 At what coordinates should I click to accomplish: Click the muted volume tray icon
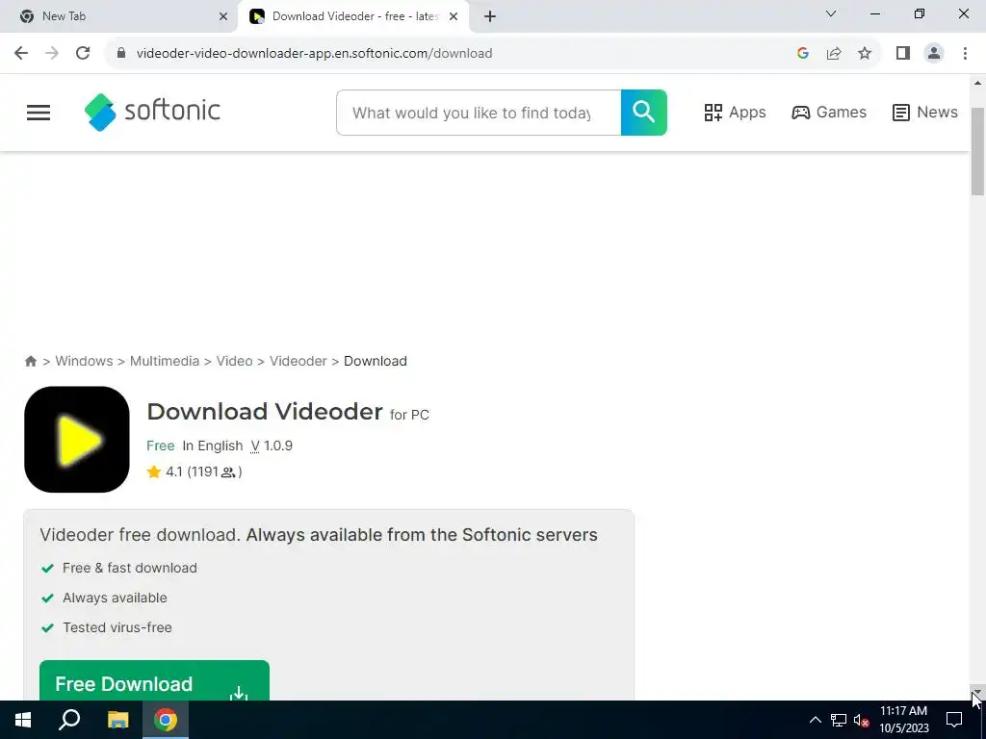(861, 720)
